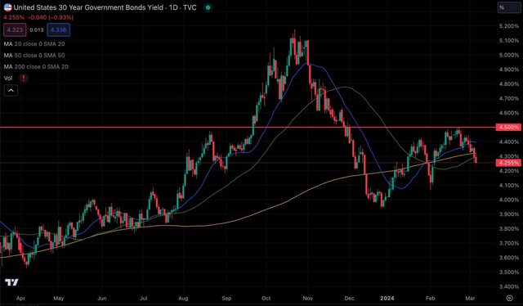Click the Nov label on time axis

[x=307, y=299]
